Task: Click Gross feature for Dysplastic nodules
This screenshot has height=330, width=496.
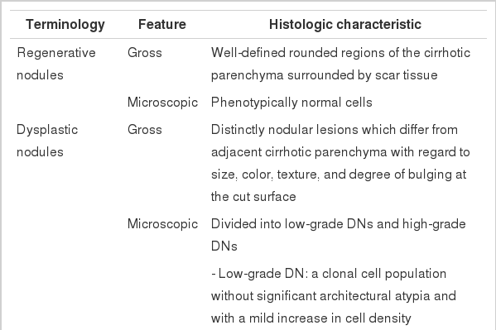Action: click(x=145, y=130)
